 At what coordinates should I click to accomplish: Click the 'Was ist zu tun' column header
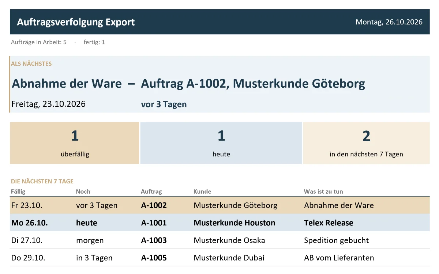(323, 191)
